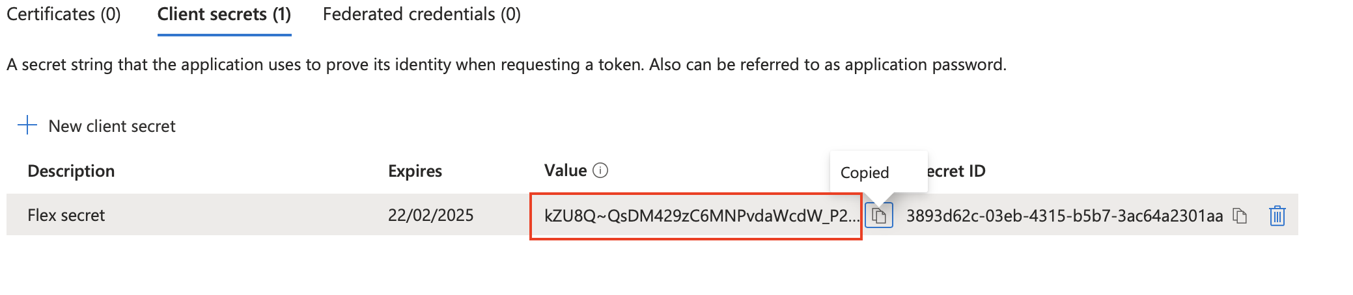
Task: Copy the Secret ID to clipboard
Action: coord(1240,216)
